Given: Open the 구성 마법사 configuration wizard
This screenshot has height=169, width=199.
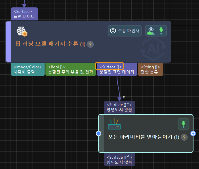Looking at the screenshot, I should point(125,31).
